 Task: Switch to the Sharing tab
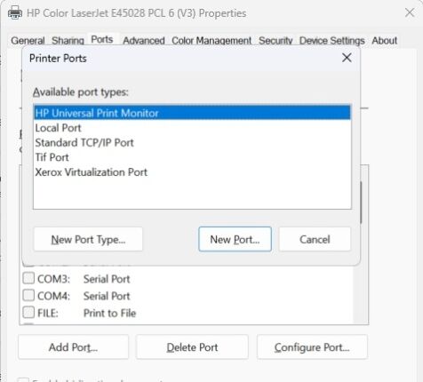68,41
